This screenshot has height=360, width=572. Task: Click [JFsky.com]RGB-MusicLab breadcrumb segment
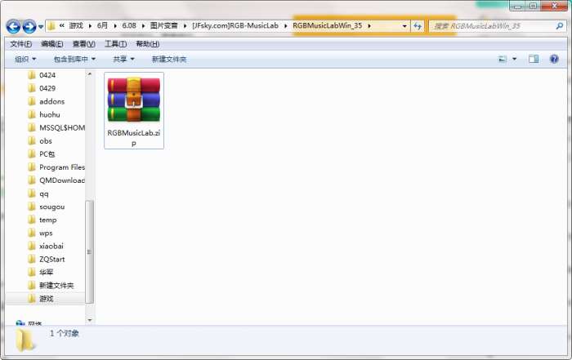click(235, 25)
